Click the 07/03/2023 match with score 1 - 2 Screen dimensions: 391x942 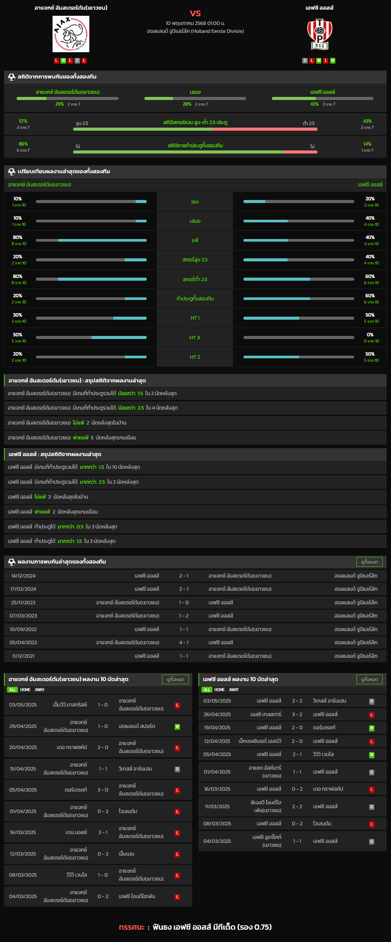click(x=195, y=616)
